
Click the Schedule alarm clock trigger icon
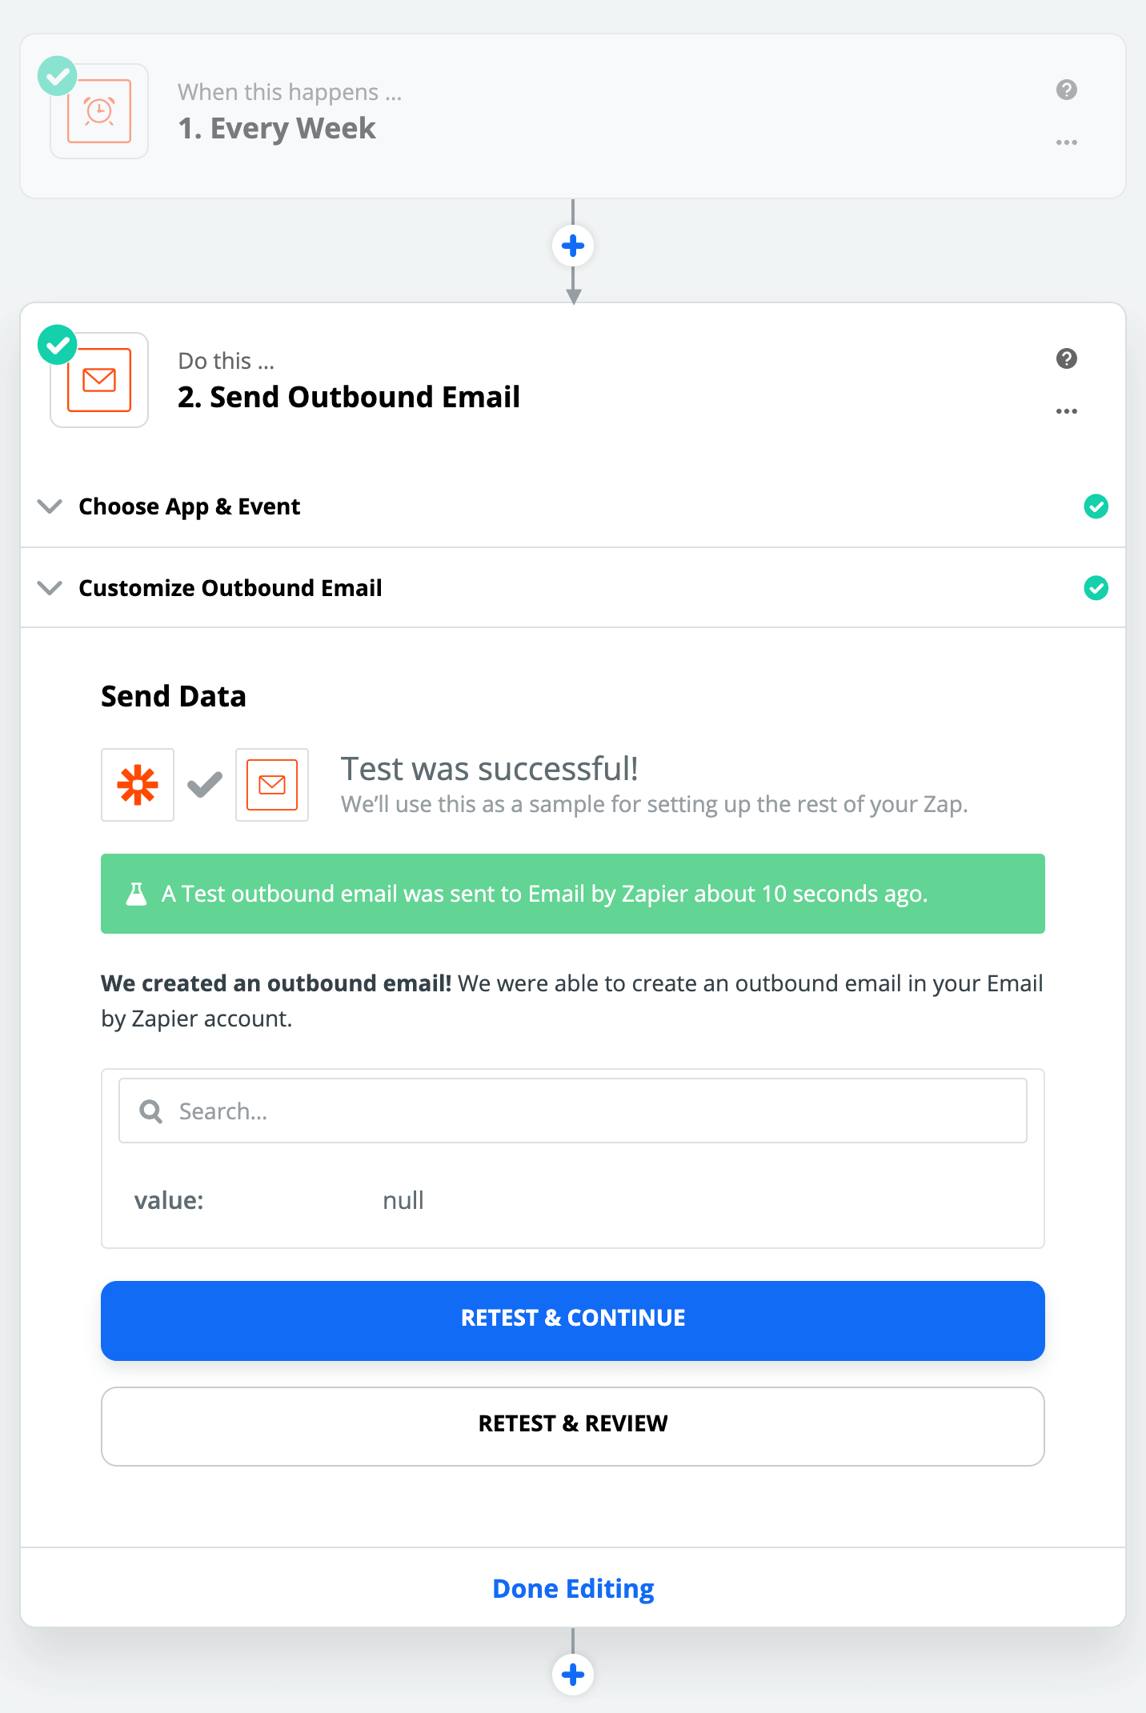pyautogui.click(x=99, y=111)
